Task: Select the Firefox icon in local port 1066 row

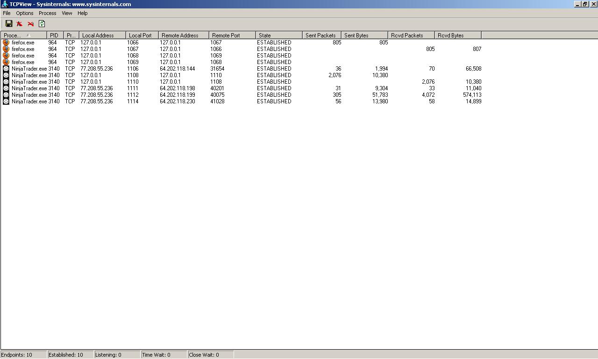Action: [6, 43]
